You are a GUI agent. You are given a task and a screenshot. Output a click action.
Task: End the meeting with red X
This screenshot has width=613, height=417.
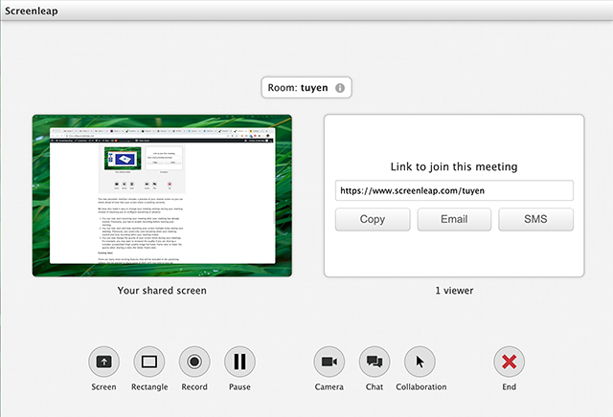click(x=509, y=362)
